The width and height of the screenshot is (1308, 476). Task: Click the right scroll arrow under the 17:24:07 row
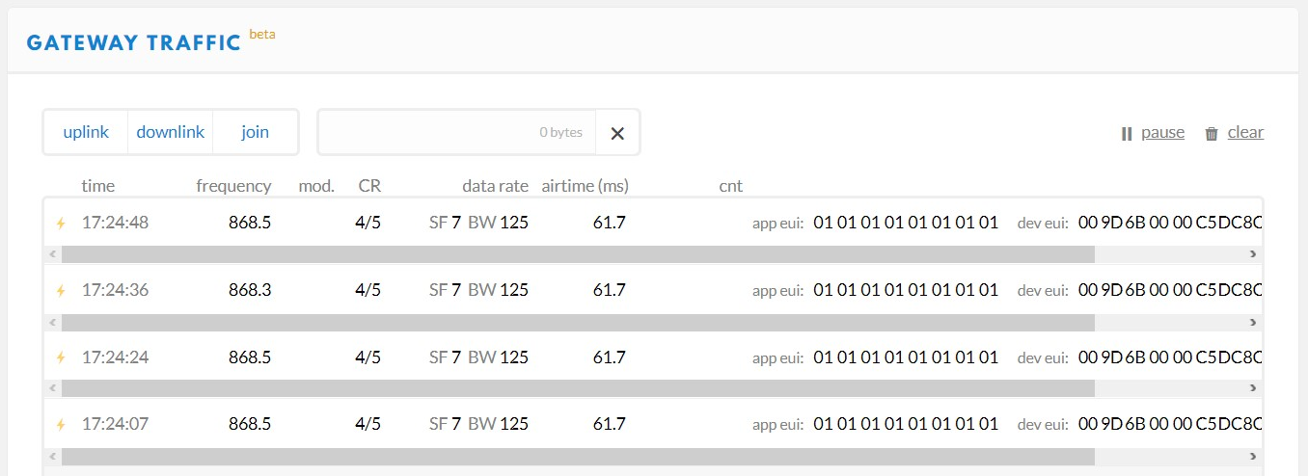pos(1253,456)
